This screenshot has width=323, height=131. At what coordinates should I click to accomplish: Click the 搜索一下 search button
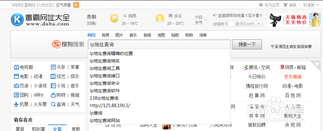tap(247, 44)
